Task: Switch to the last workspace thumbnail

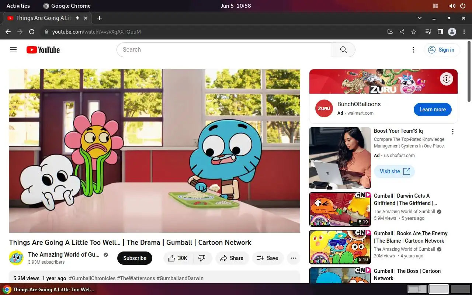Action: tap(461, 289)
